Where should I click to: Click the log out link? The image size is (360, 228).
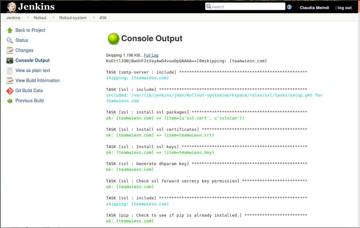pos(344,8)
